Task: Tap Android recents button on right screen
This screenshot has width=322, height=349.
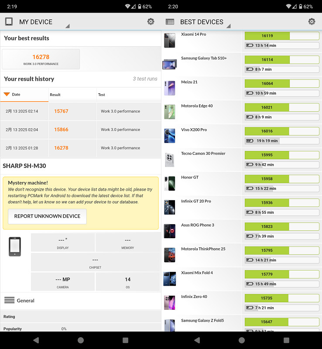Action: 286,340
